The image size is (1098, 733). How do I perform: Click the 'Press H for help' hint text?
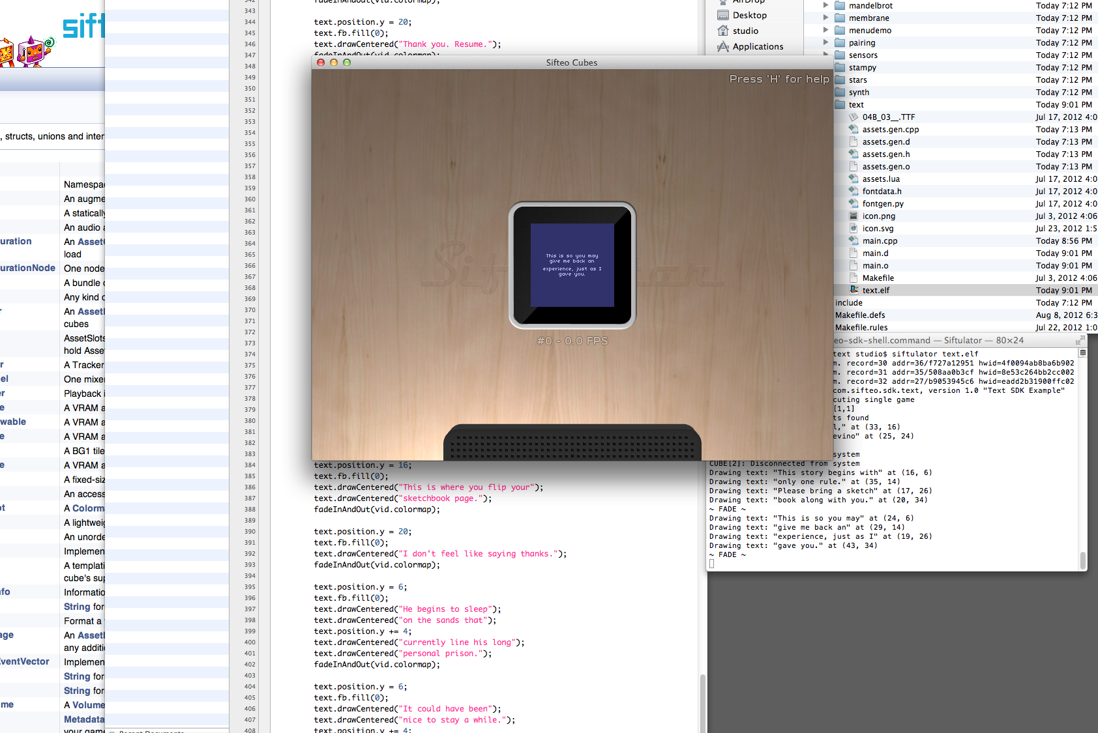(x=779, y=79)
